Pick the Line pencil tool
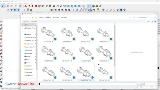This screenshot has height=90, width=160. coord(11,6)
